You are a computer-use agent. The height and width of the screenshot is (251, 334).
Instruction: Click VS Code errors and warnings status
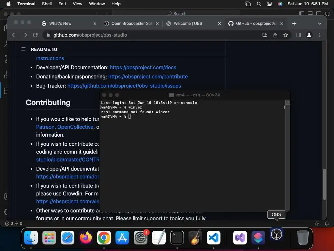click(x=14, y=224)
